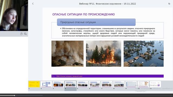The height and width of the screenshot is (97, 173).
Task: Click the smoke cloud wildfire photo
Action: coord(67,54)
